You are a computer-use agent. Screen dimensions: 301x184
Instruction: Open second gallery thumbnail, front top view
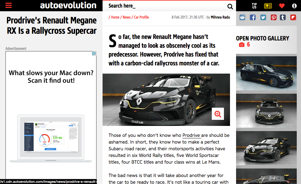click(x=266, y=111)
